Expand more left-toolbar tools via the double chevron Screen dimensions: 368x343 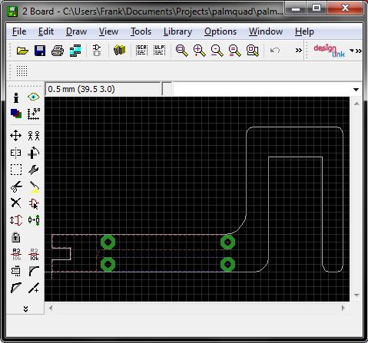tap(25, 308)
